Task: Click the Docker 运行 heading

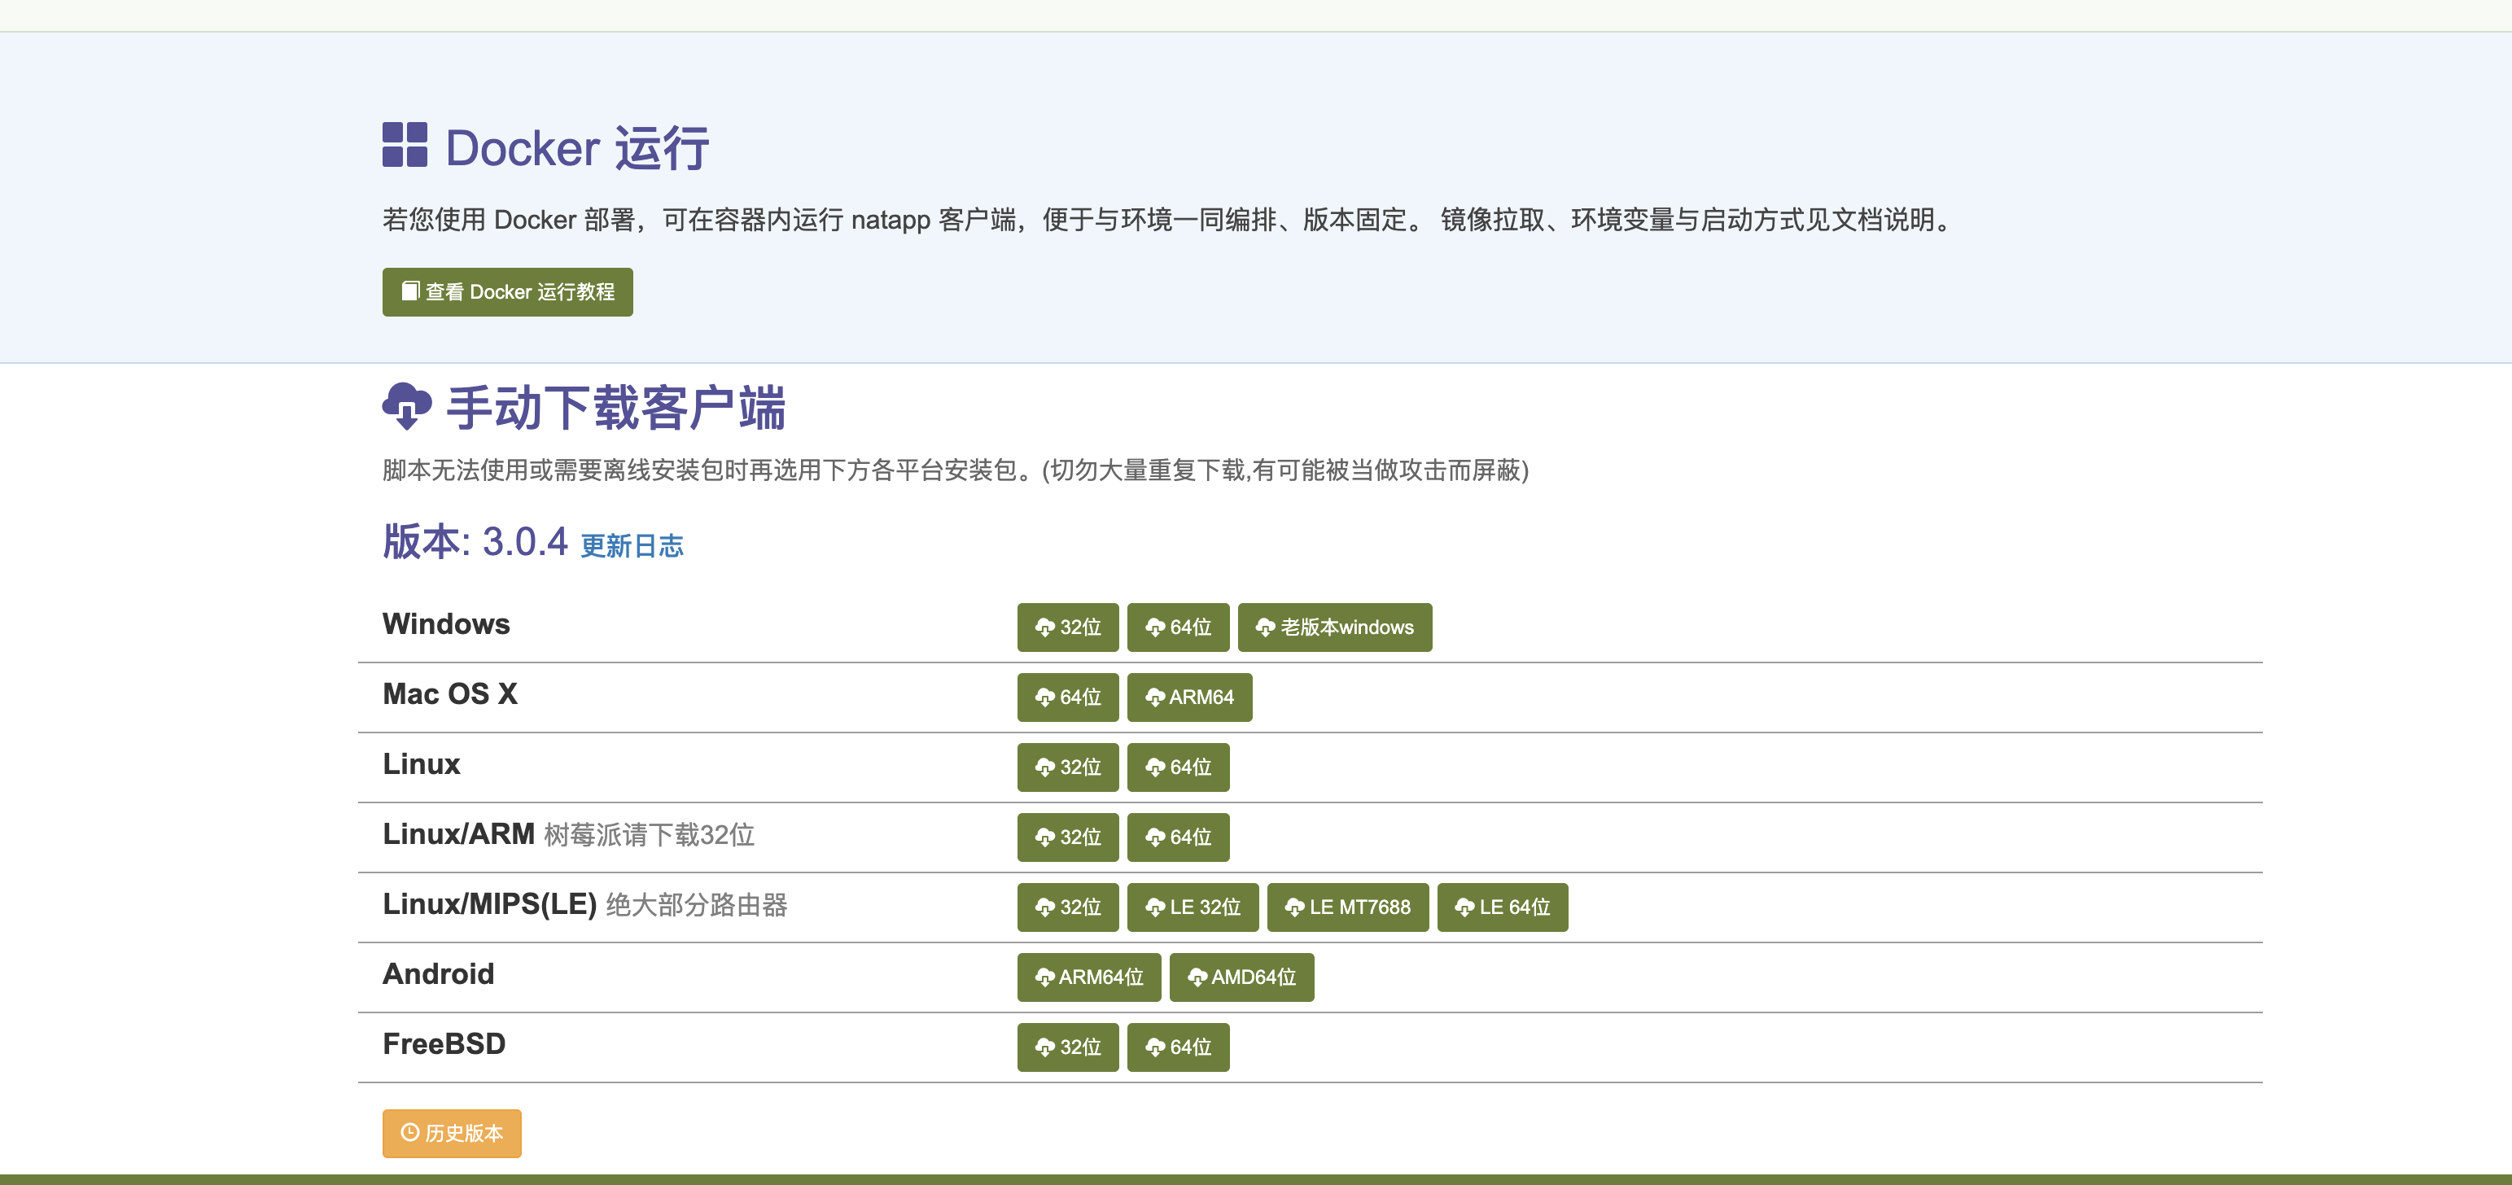Action: pos(577,148)
